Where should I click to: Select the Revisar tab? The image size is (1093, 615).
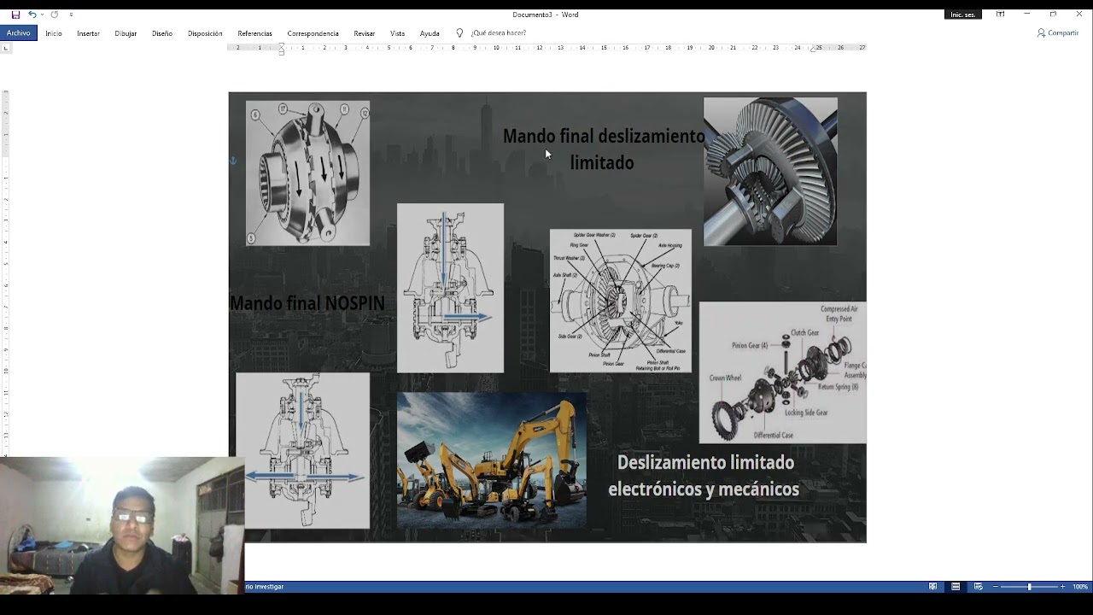(x=365, y=33)
